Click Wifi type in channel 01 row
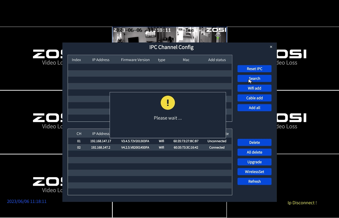This screenshot has height=218, width=339. [161, 141]
